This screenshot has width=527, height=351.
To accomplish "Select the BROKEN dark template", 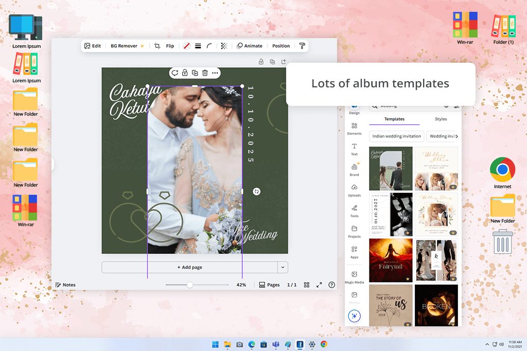I will coord(436,306).
